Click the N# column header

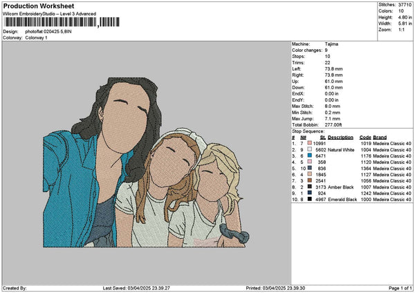pyautogui.click(x=303, y=138)
